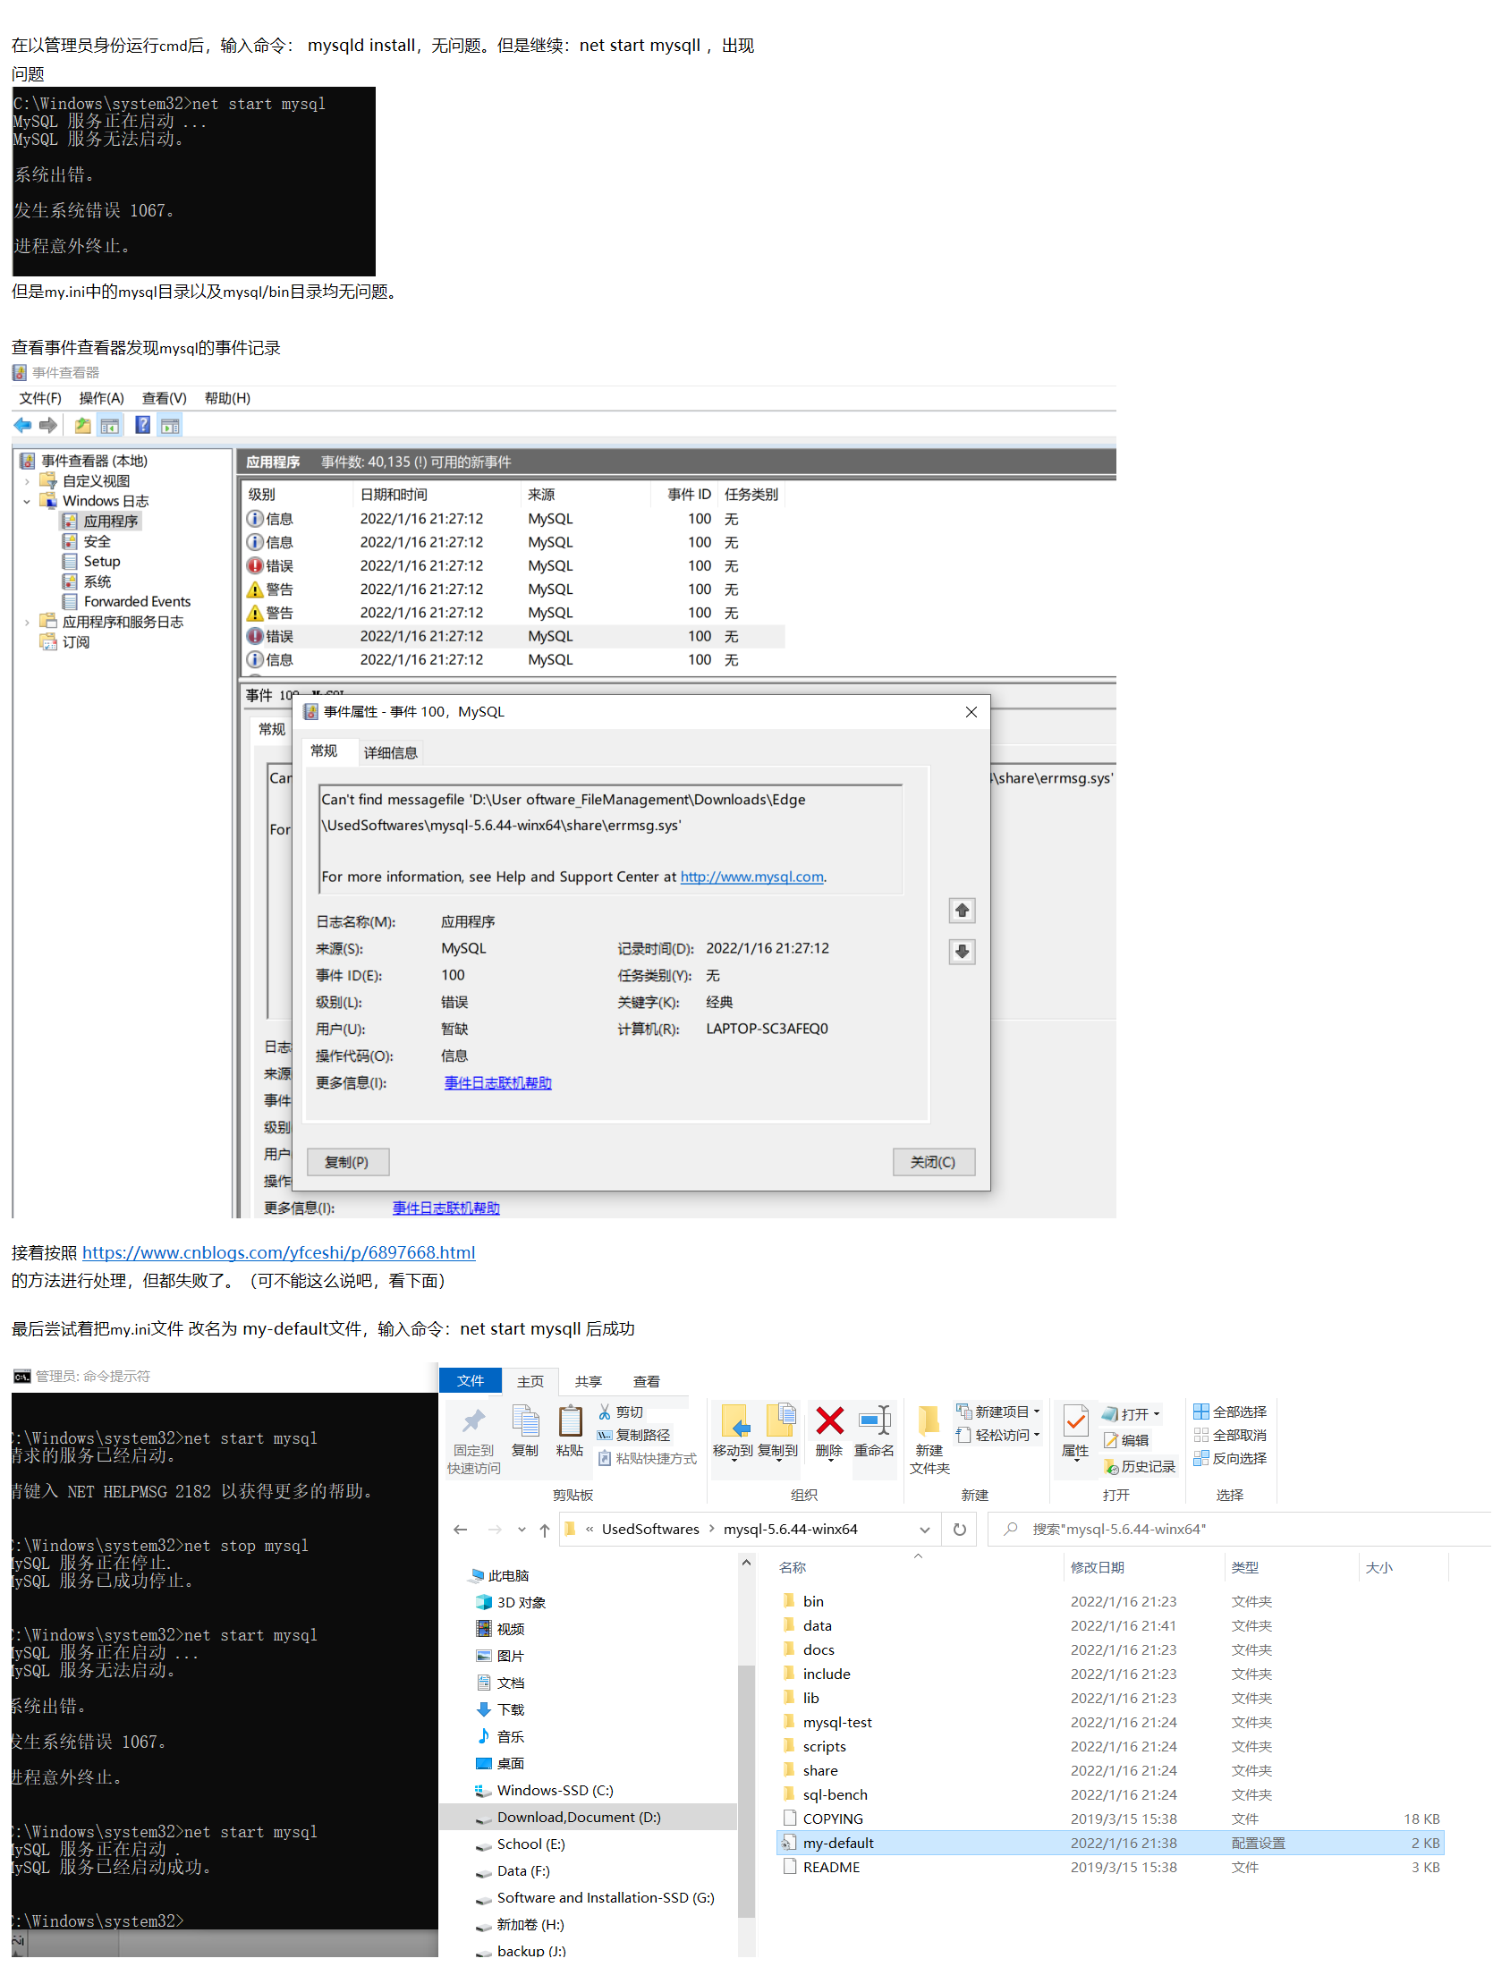
Task: Click the Copy (复制) ribbon icon
Action: [525, 1420]
